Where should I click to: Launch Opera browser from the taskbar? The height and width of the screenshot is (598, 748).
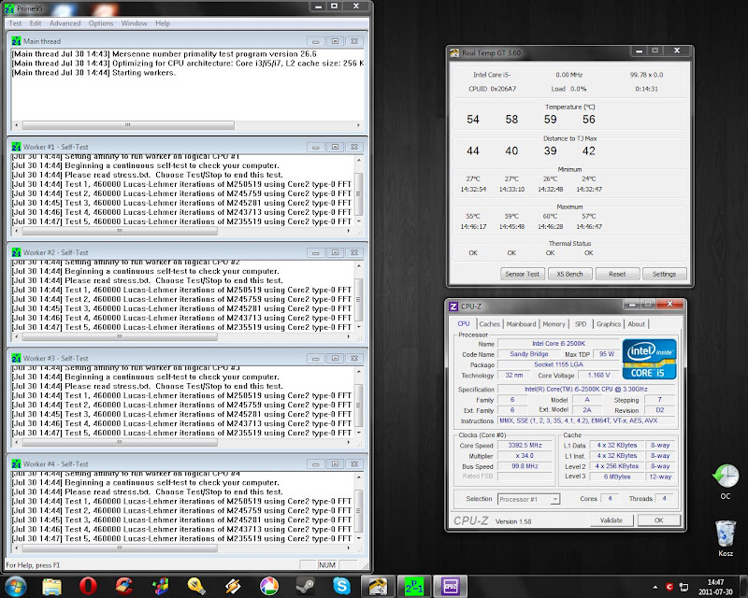(x=88, y=586)
